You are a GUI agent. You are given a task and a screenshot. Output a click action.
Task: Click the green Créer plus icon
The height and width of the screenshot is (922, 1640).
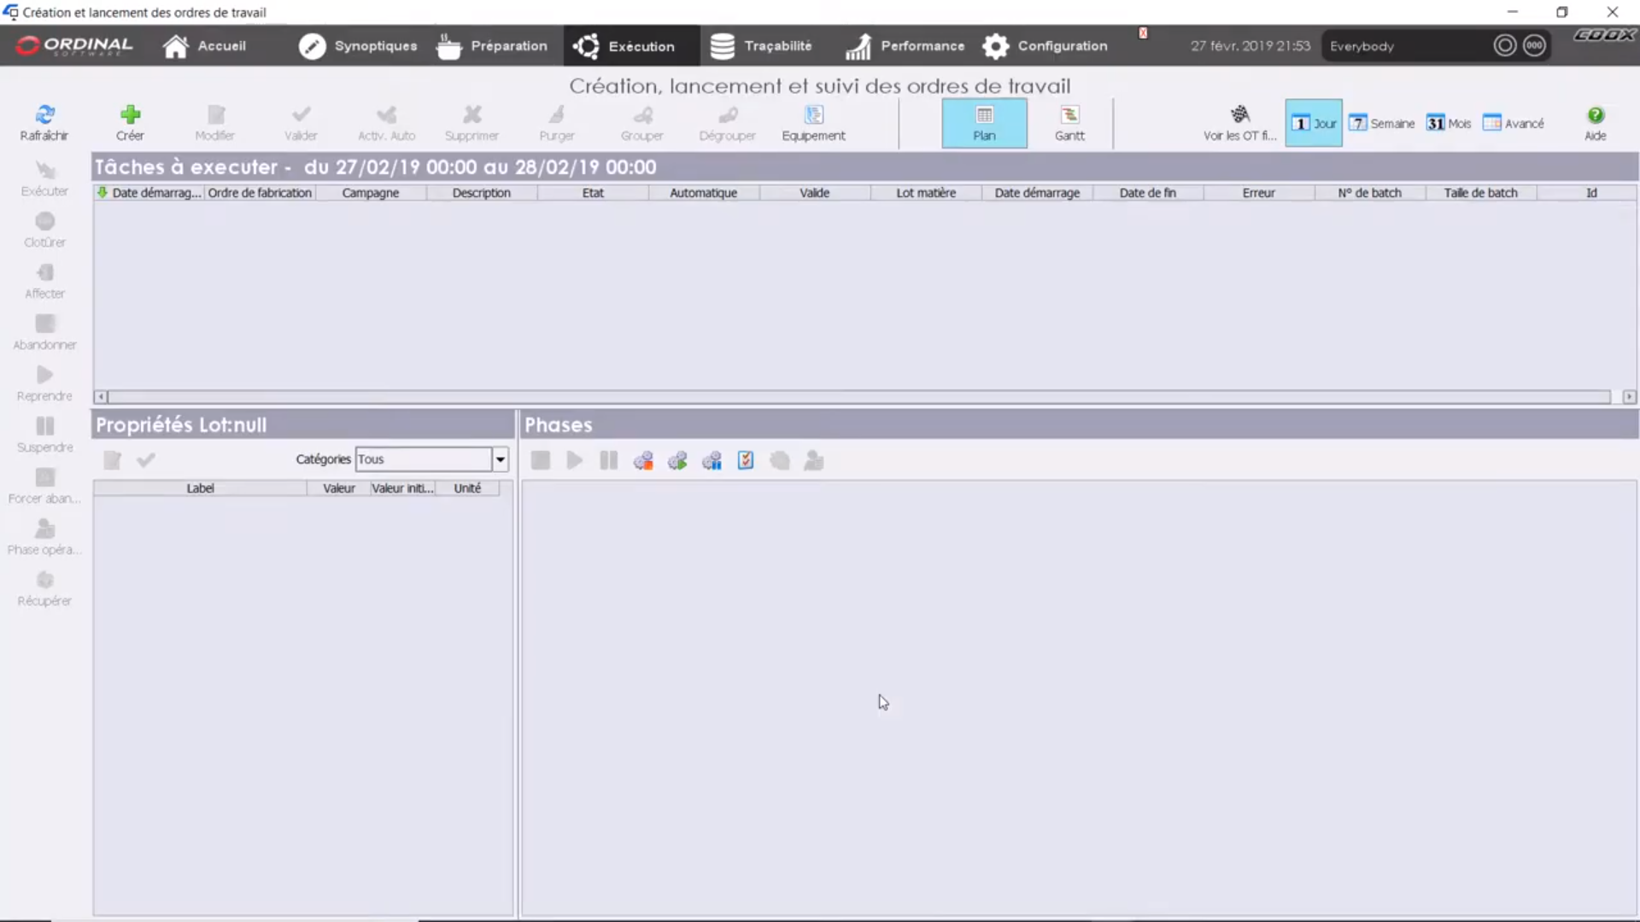[x=130, y=115]
